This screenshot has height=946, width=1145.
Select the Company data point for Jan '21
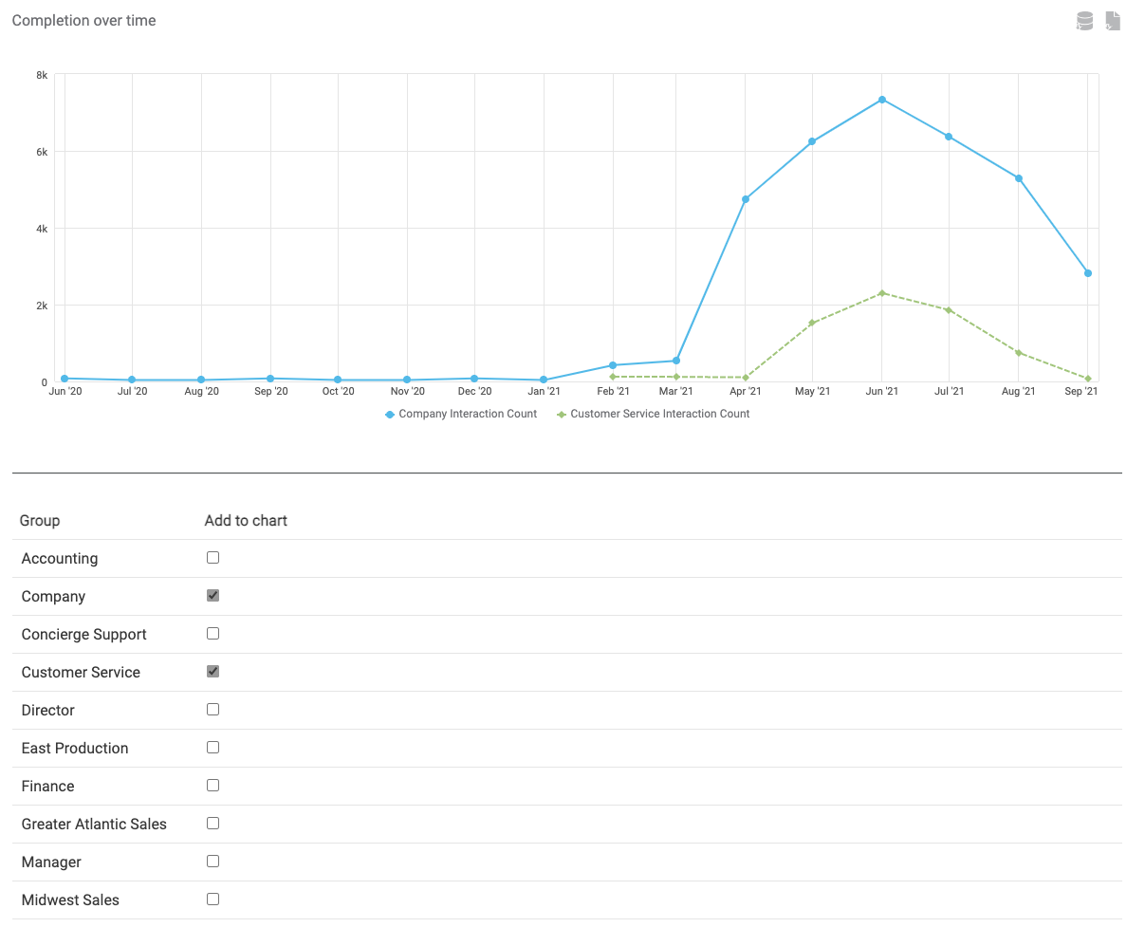tap(544, 380)
